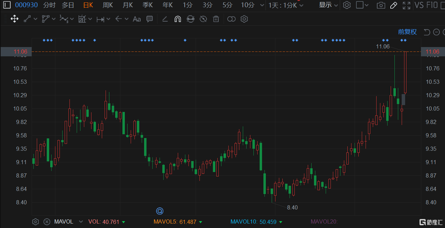445x228 pixels.
Task: Switch to 季K quarterly tab
Action: 148,5
